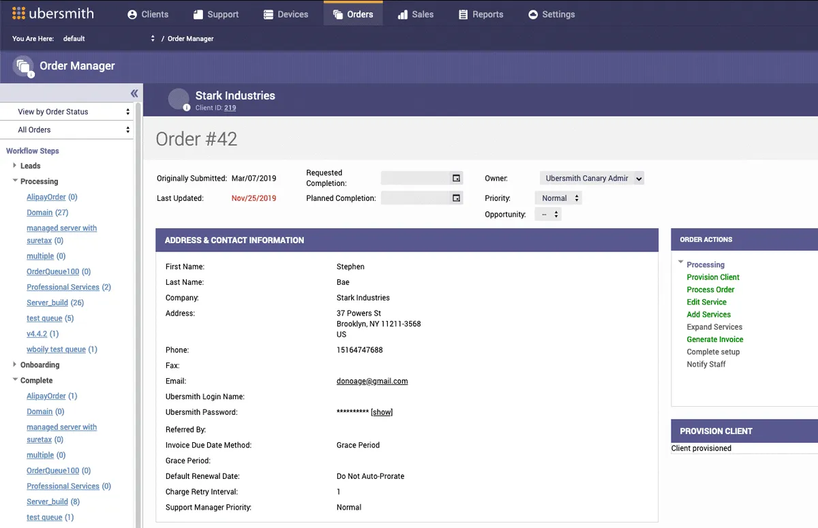Click the ubersmith grid logo icon
This screenshot has height=528, width=818.
click(18, 13)
